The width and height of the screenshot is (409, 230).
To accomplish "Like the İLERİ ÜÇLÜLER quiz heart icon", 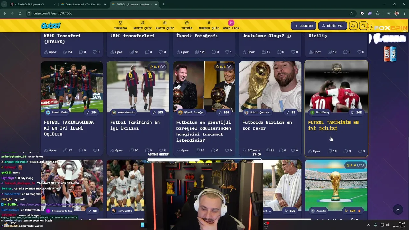I will [x=95, y=150].
